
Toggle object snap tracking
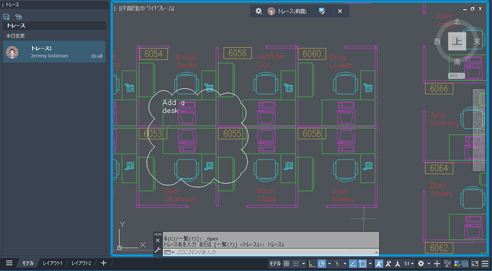(x=353, y=264)
